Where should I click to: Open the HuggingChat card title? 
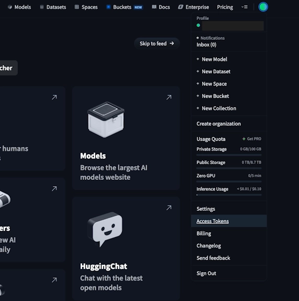tap(104, 266)
